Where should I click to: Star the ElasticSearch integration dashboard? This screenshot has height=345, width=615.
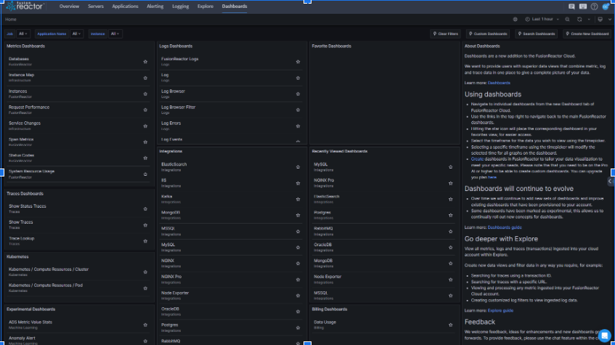tap(298, 167)
